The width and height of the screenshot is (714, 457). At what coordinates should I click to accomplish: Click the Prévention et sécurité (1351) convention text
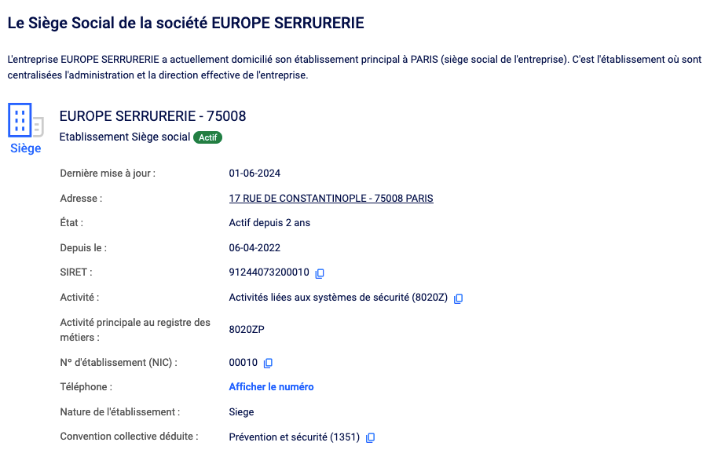pyautogui.click(x=294, y=437)
